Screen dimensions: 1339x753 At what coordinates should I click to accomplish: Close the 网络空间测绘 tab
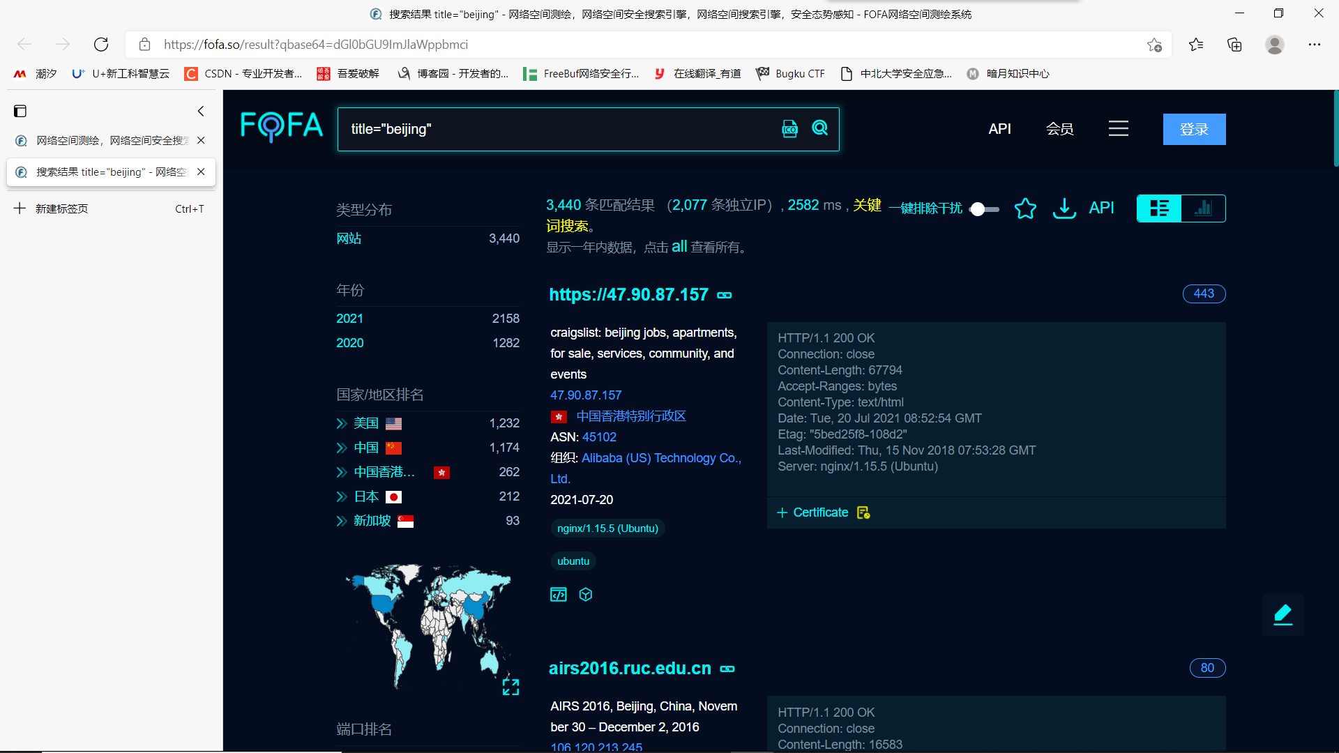pyautogui.click(x=201, y=140)
